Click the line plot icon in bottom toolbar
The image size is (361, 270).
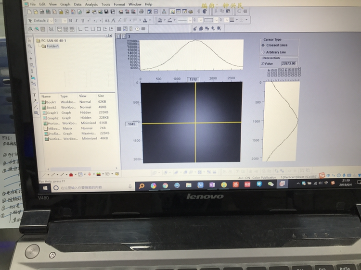click(x=43, y=175)
